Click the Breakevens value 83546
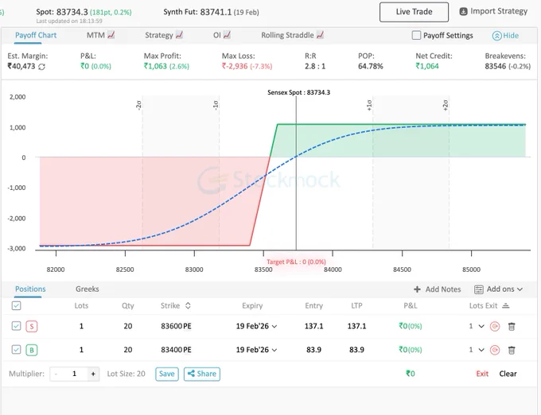 tap(495, 66)
